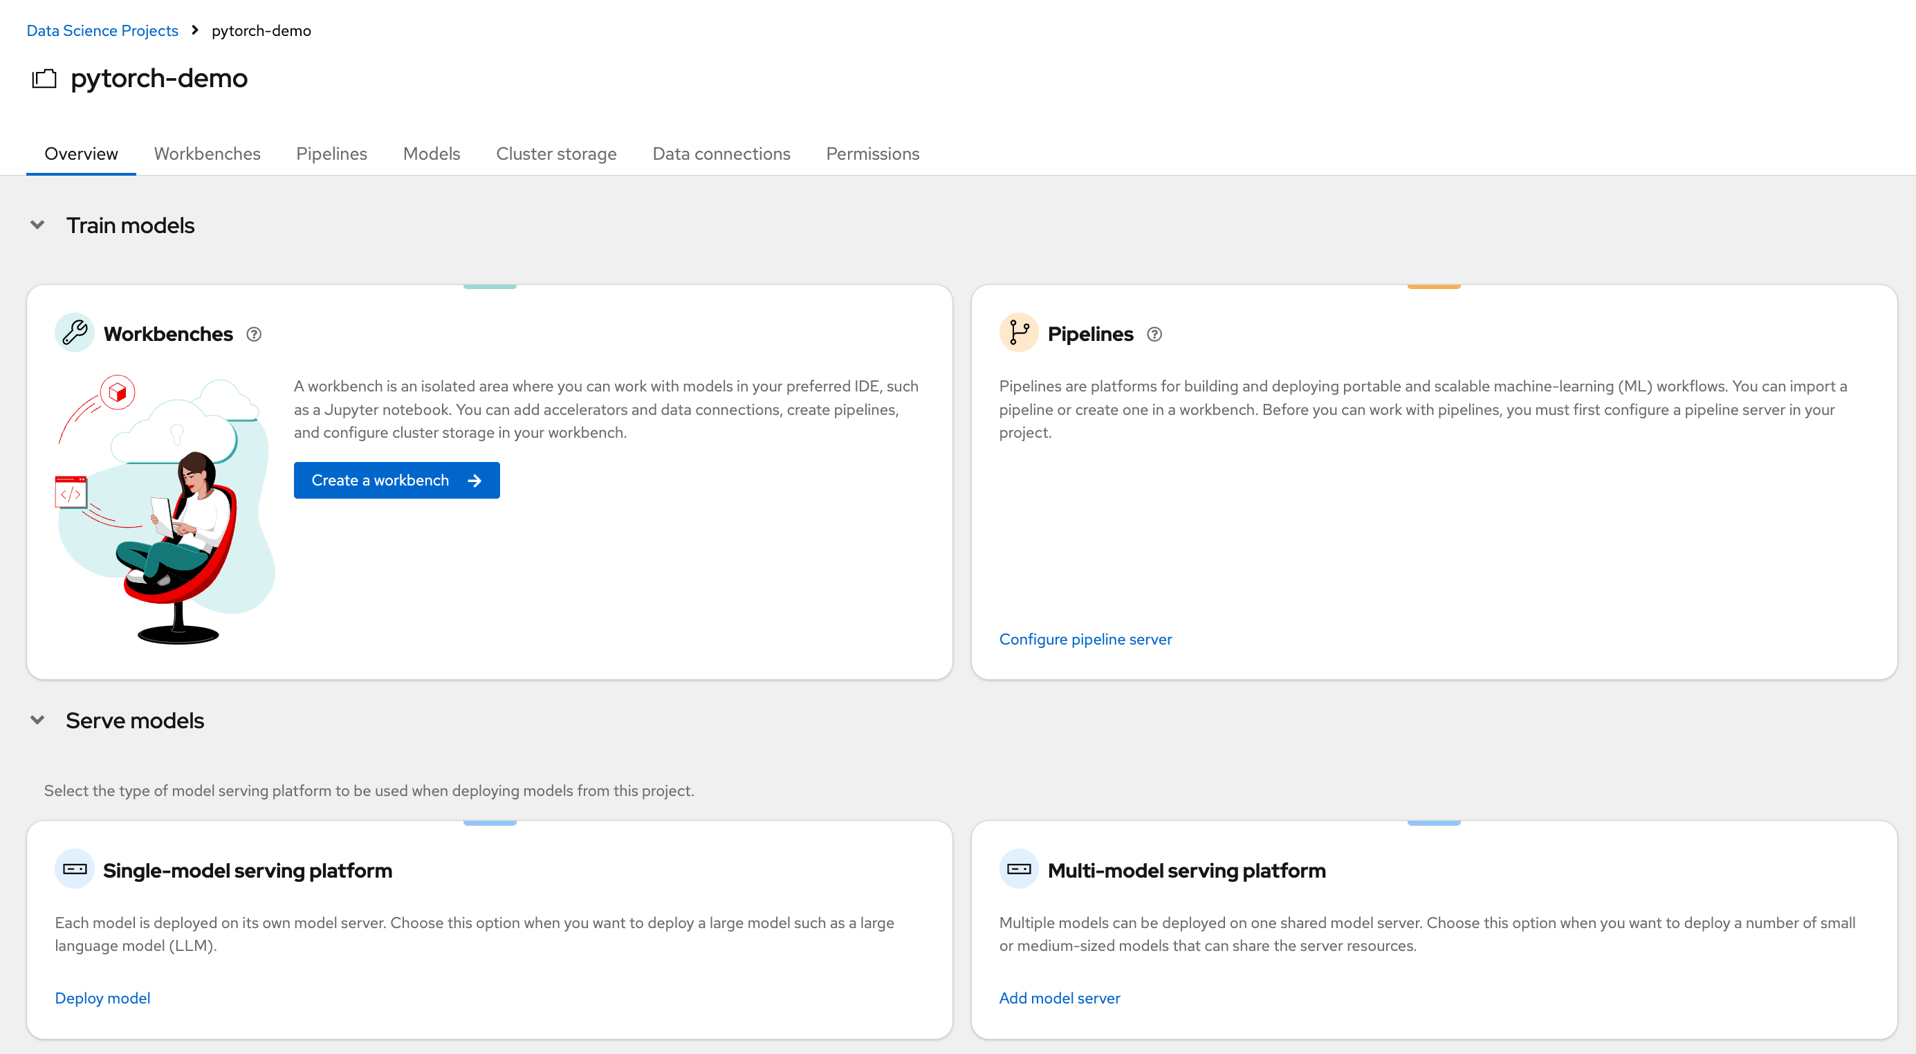The image size is (1916, 1054).
Task: Switch to the Models tab
Action: click(x=432, y=154)
